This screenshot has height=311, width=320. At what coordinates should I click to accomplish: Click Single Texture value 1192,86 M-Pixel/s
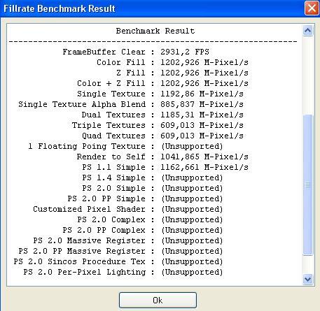point(202,94)
